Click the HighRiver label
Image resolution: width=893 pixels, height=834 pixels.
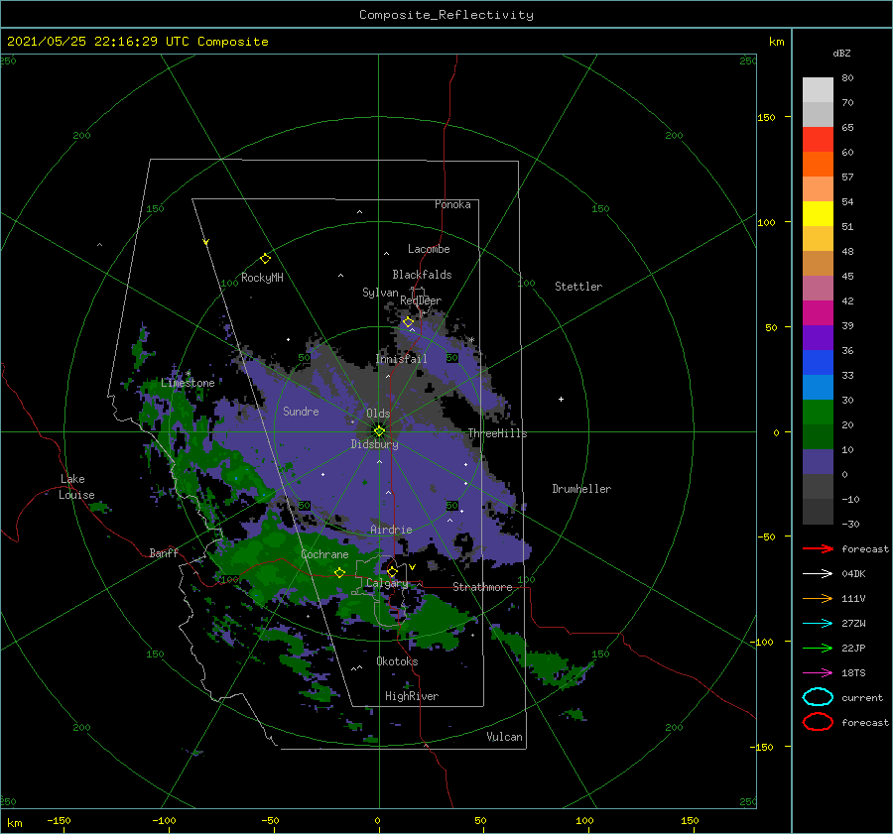pos(411,696)
